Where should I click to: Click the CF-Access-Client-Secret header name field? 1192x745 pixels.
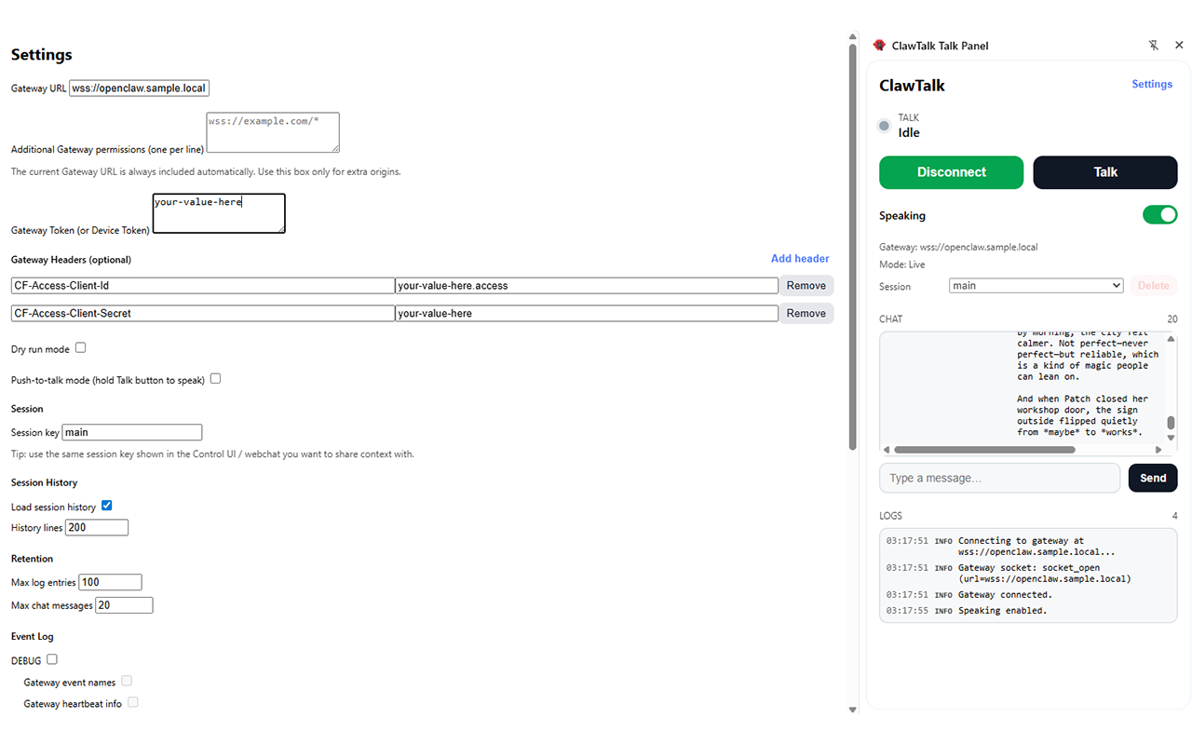(x=203, y=314)
